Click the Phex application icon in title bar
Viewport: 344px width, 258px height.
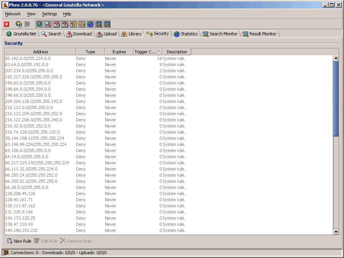tap(5, 5)
